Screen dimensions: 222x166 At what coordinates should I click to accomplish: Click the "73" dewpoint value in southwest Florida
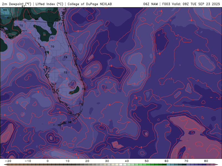(59, 98)
